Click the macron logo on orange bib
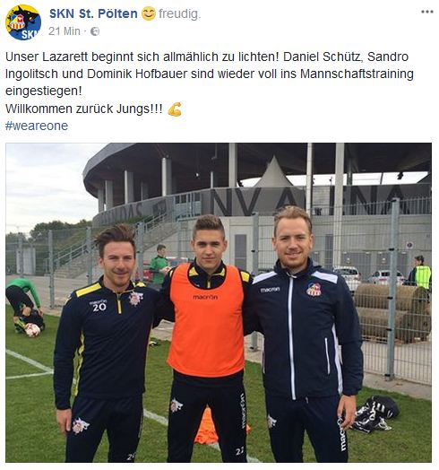Screen dimensions: 439x470 (x=205, y=297)
